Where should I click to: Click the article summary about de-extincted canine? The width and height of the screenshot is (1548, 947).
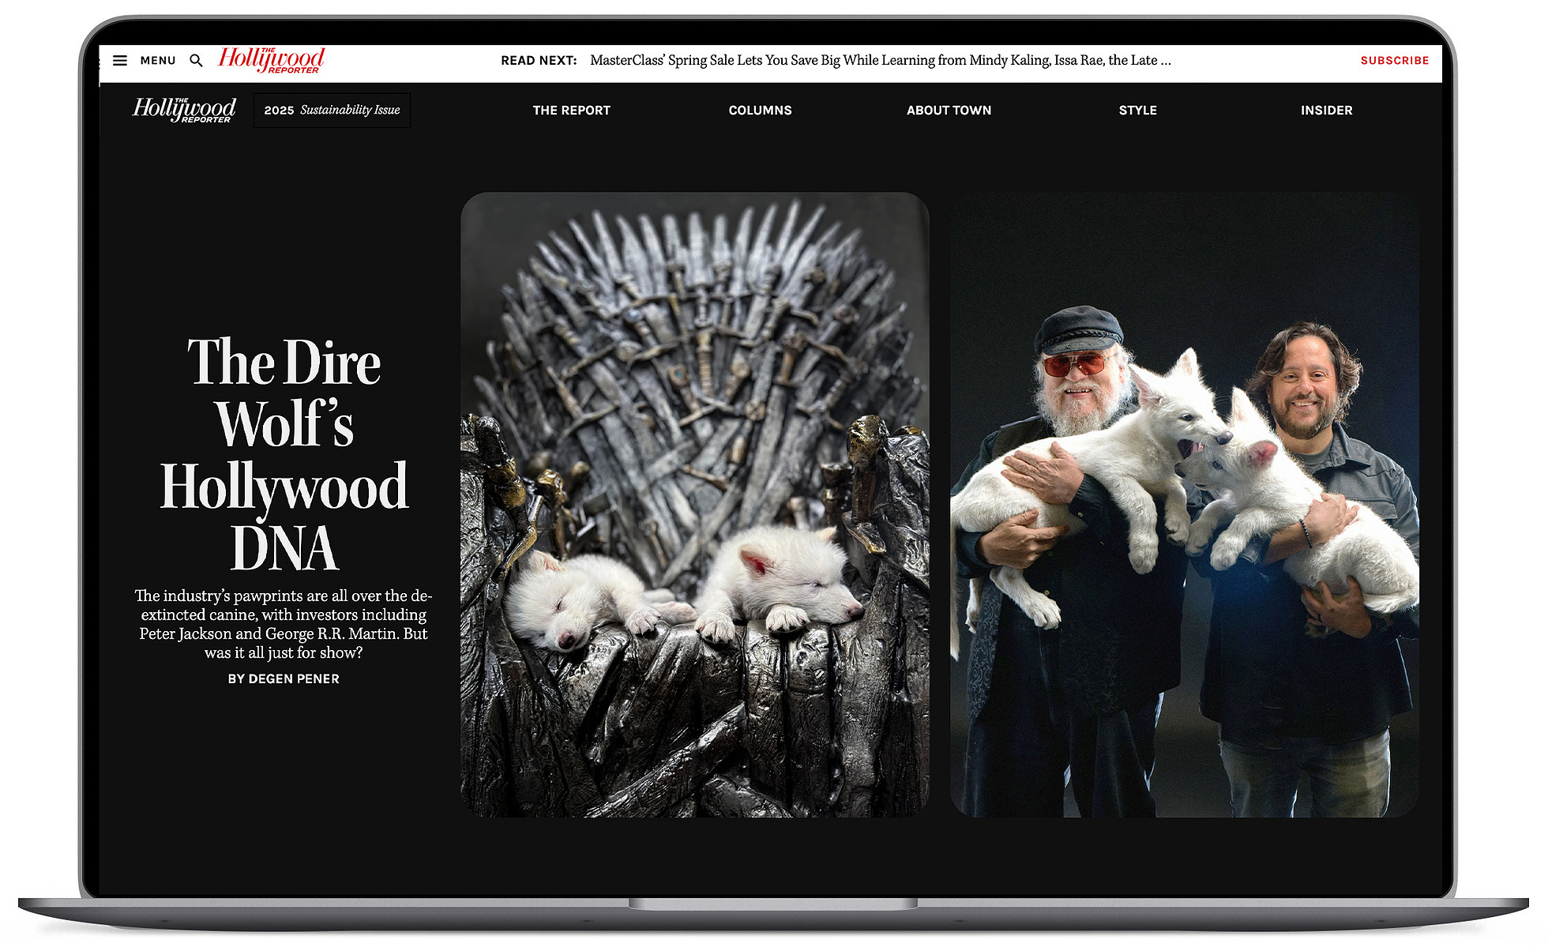click(x=284, y=624)
